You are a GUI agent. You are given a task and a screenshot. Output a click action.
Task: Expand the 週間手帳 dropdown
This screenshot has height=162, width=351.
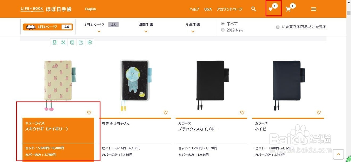146,27
